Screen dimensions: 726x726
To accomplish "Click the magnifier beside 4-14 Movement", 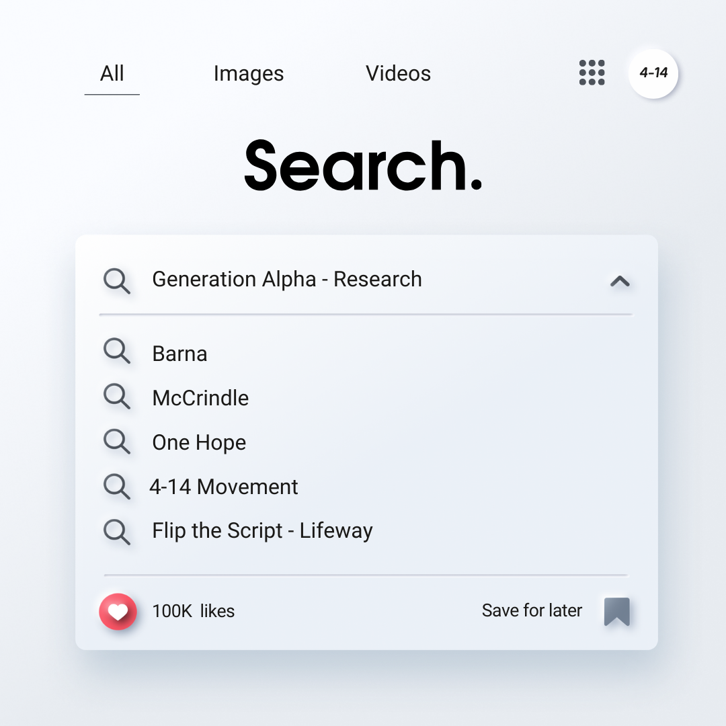I will click(116, 486).
